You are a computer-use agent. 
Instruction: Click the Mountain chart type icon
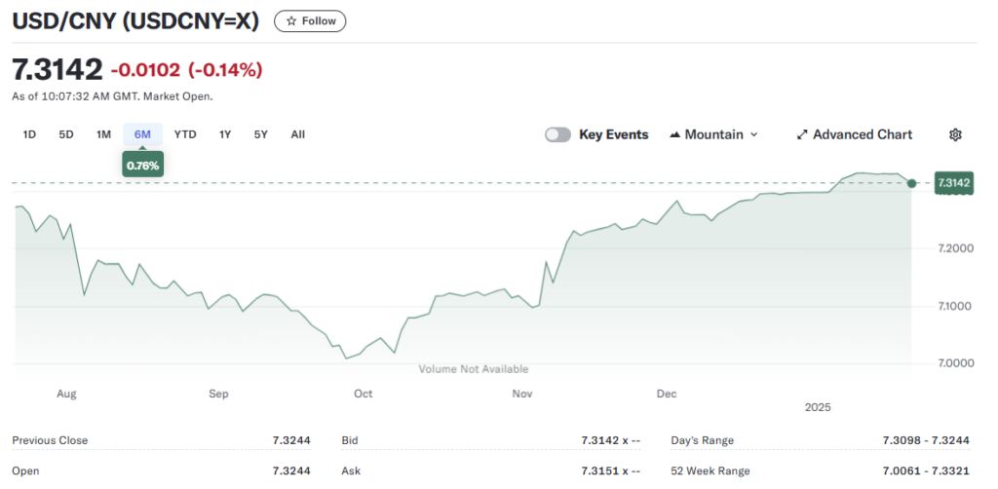(674, 134)
